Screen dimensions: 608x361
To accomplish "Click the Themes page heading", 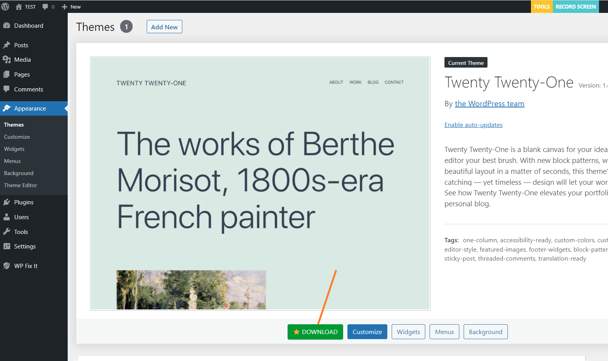I will click(x=95, y=27).
